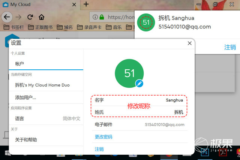Click the avatar edit pencil icon

click(x=139, y=84)
